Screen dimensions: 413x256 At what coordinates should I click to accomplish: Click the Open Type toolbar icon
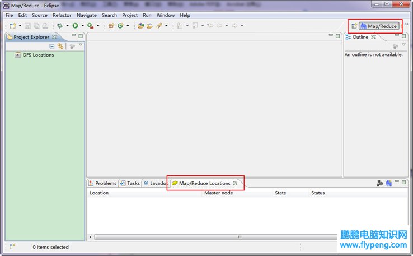click(x=141, y=26)
